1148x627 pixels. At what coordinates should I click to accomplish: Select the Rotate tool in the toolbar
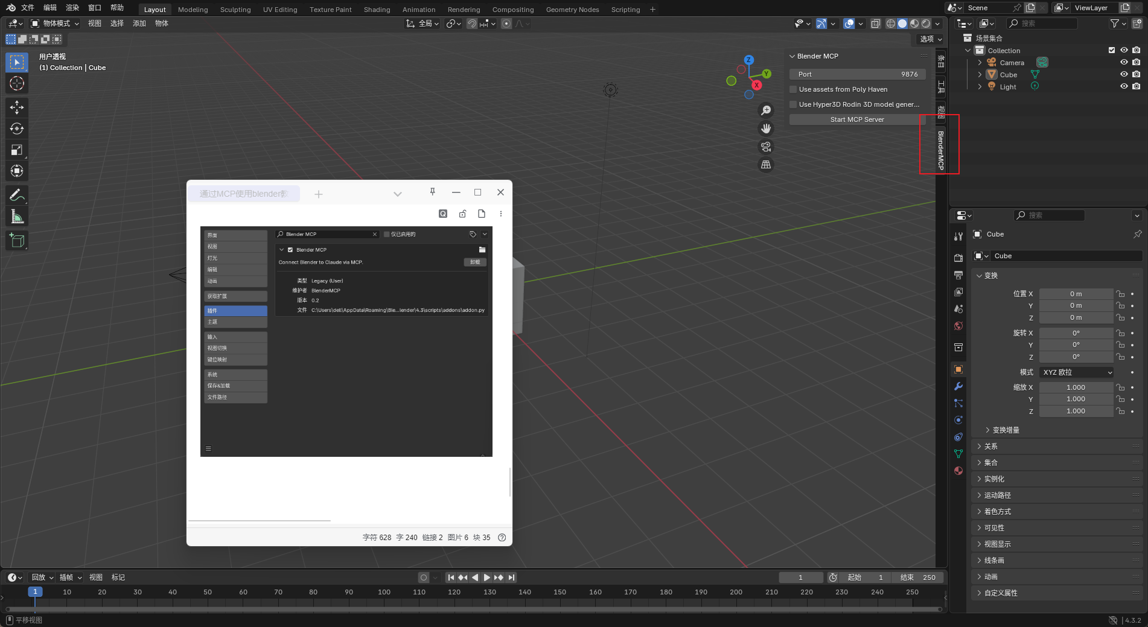[17, 129]
